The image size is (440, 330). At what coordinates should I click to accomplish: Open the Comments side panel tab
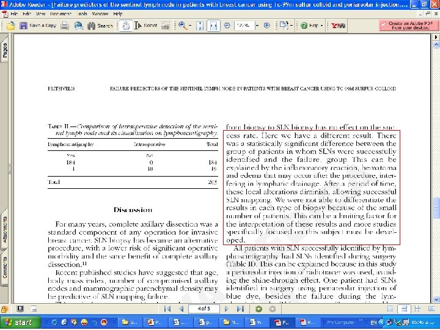coord(4,268)
